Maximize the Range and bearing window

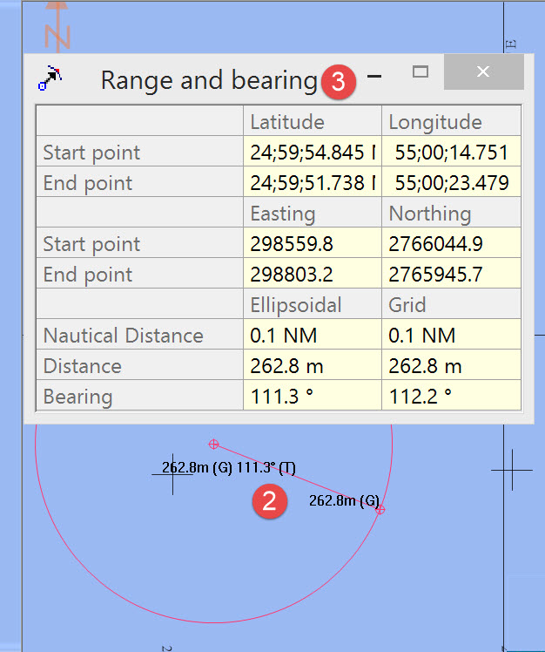click(420, 73)
